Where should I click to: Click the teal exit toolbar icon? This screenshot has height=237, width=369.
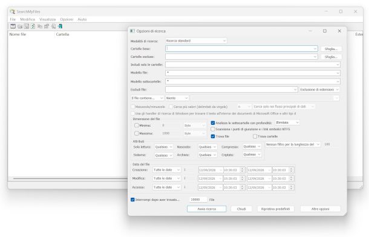click(x=60, y=27)
